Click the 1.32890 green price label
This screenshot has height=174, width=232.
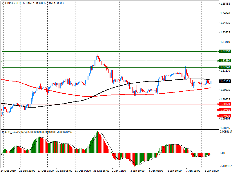click(x=225, y=51)
